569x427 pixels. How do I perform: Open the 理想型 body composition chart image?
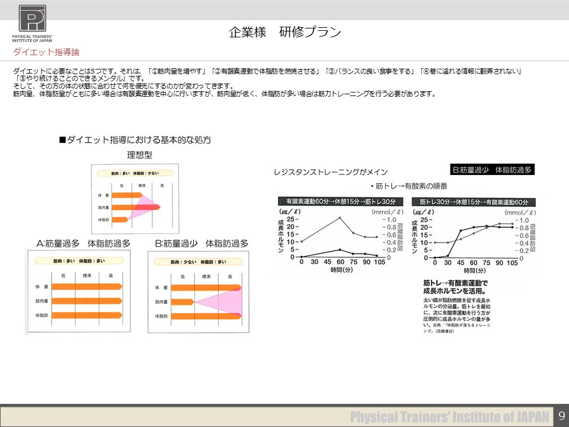point(135,199)
